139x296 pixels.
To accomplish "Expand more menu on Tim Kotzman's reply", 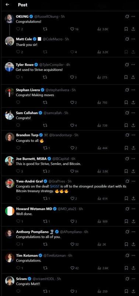I will pos(133,255).
